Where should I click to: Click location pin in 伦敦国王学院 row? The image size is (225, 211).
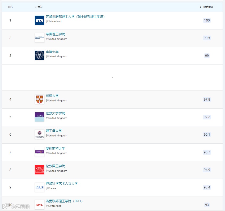tap(47, 171)
